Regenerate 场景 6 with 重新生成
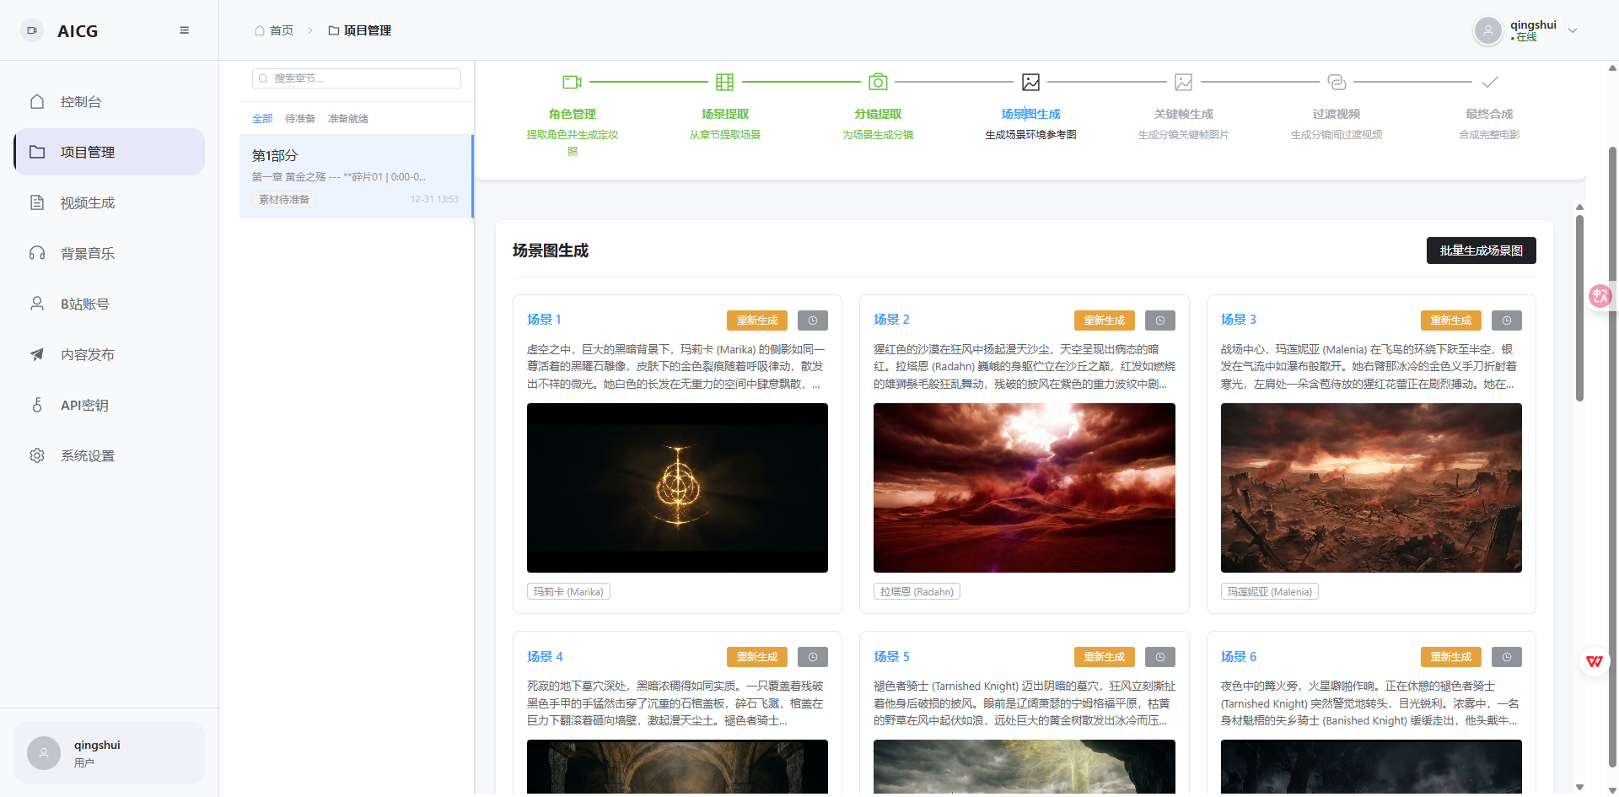 pos(1451,657)
